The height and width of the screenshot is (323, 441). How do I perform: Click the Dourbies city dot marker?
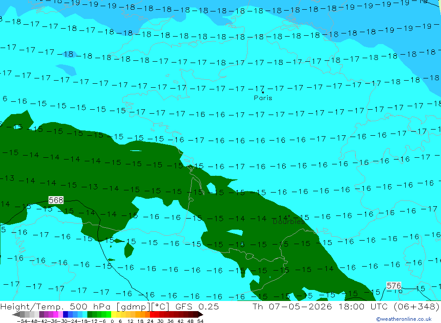289,216
